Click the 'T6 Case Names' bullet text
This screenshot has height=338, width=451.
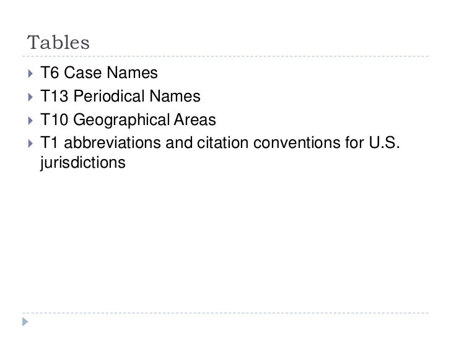pos(99,75)
